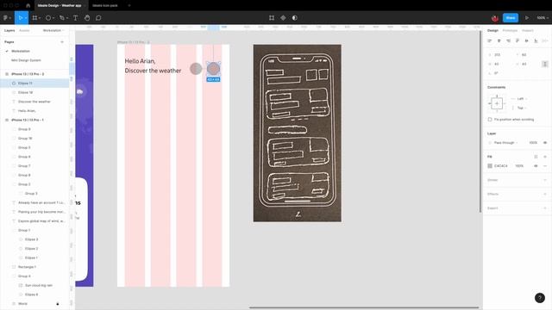This screenshot has height=310, width=552.
Task: Click the Align right icon
Action: pyautogui.click(x=508, y=40)
